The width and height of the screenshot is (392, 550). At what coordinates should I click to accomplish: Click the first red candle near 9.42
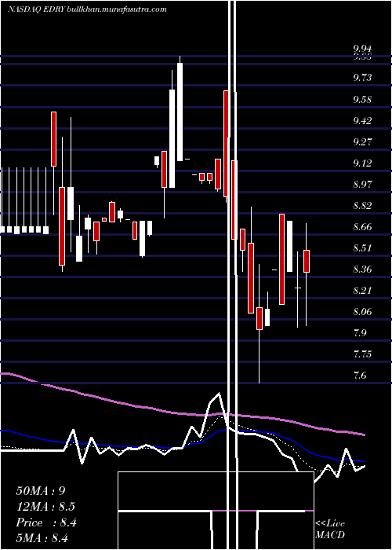[x=53, y=139]
